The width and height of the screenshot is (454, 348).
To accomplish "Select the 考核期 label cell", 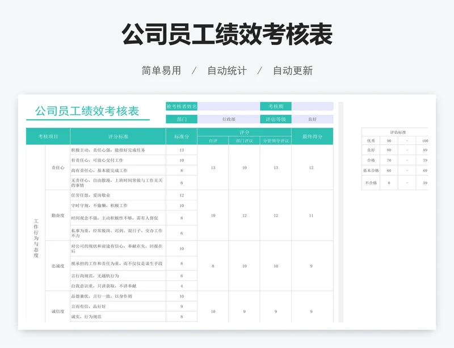I will (276, 106).
